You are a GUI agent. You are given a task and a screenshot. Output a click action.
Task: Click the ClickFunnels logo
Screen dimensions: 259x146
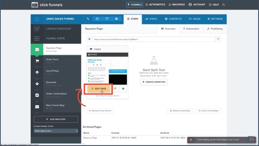click(x=47, y=5)
